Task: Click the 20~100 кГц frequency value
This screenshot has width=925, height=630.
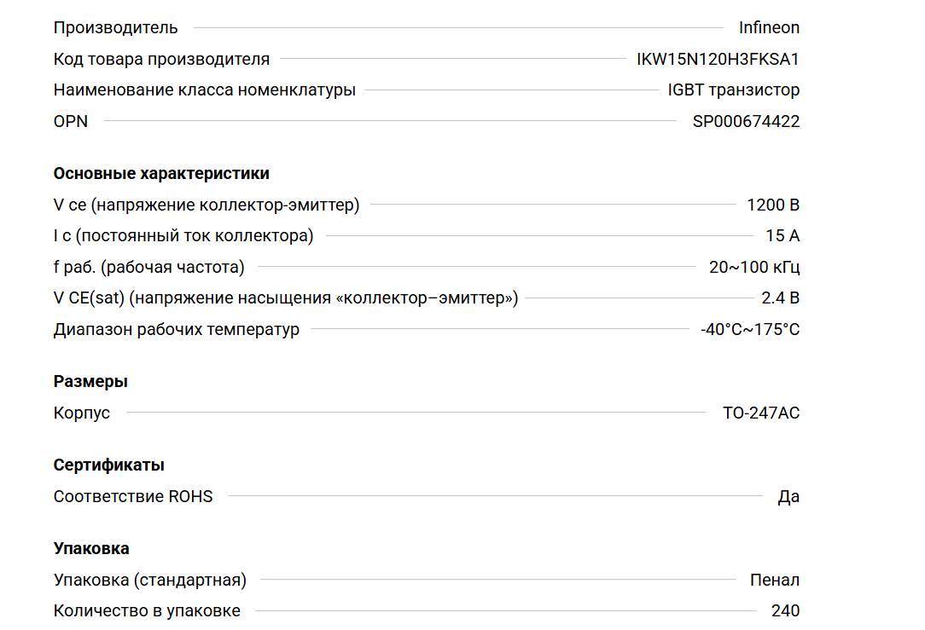Action: click(x=754, y=267)
